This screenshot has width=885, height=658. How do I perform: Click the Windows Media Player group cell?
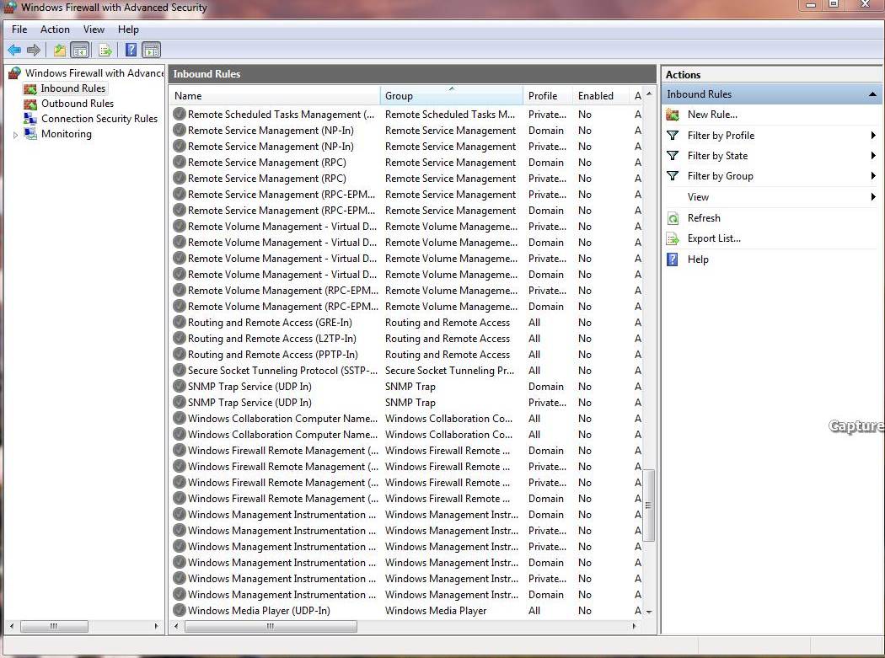436,611
